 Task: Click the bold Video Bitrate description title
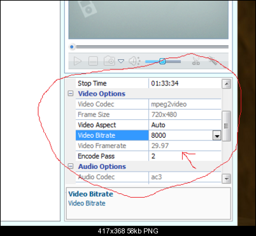(90, 194)
